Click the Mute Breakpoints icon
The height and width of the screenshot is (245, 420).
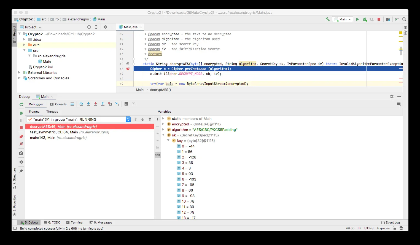click(x=21, y=144)
